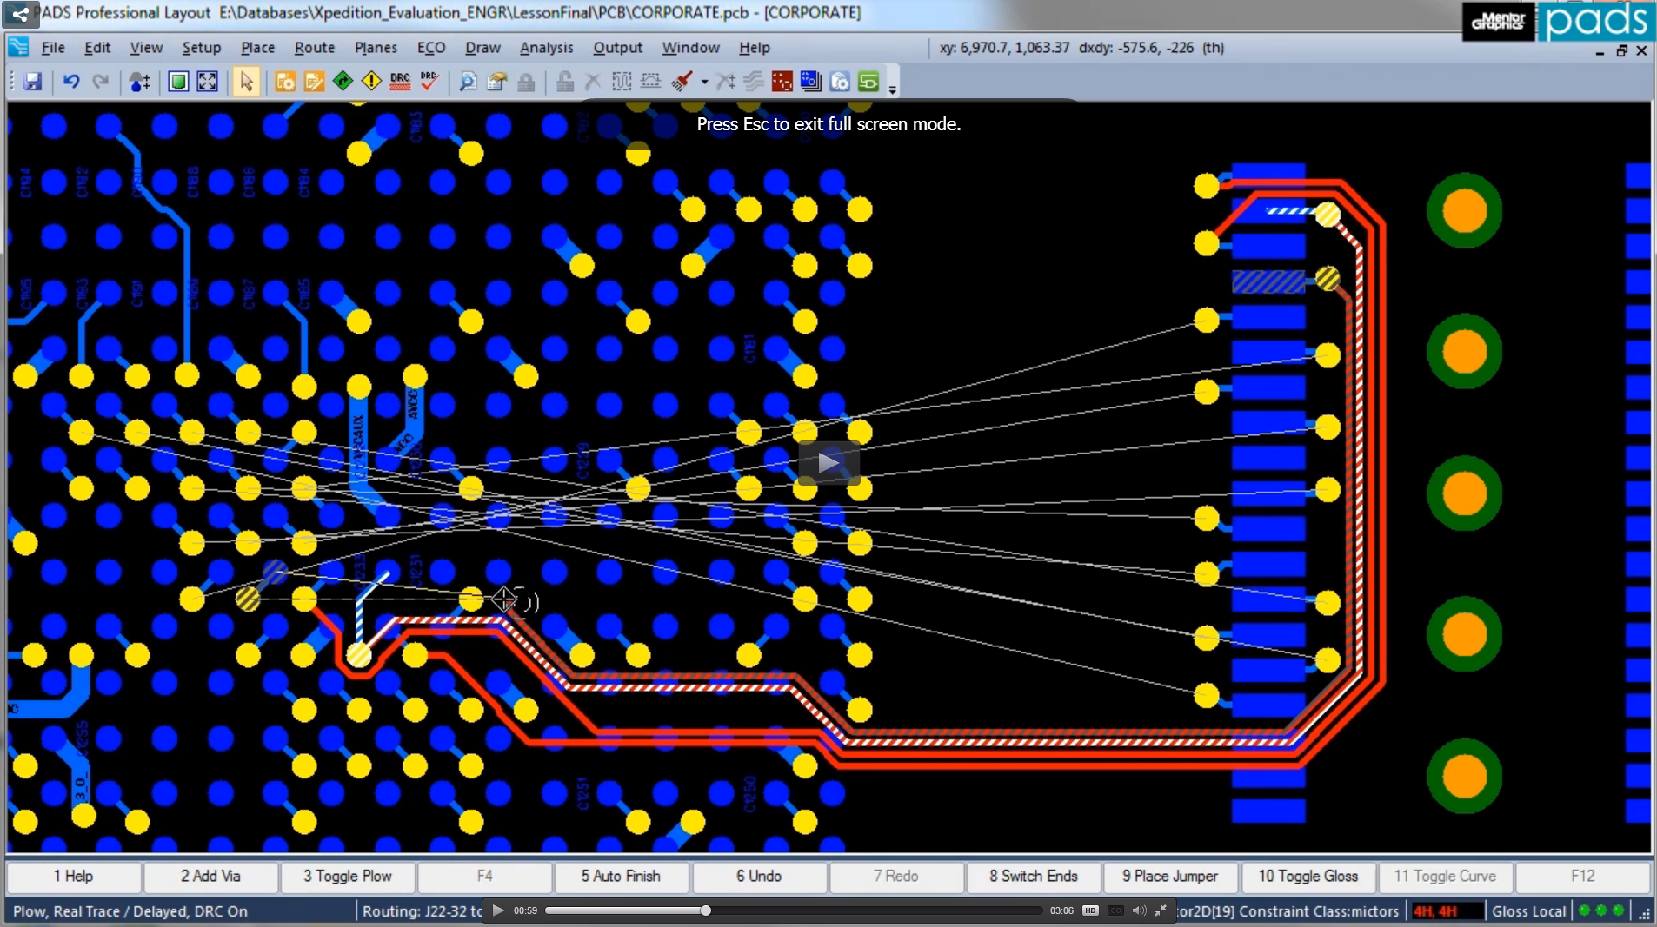The height and width of the screenshot is (927, 1657).
Task: Click the large play button in canvas center
Action: [x=828, y=463]
